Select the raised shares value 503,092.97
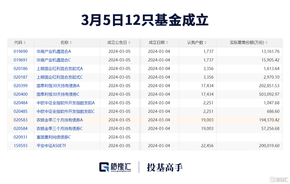Screen dimensions: 290x184 [269, 94]
